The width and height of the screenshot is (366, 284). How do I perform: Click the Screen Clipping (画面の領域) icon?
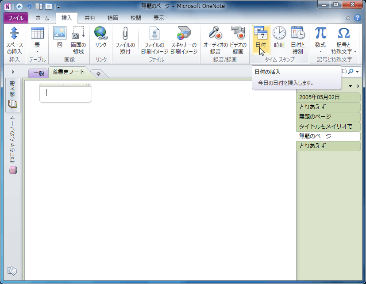(x=78, y=41)
